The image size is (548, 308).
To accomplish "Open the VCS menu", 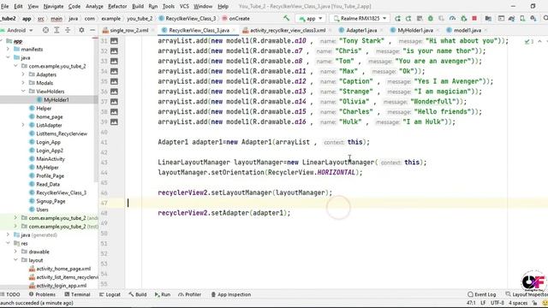I will 184,6.
